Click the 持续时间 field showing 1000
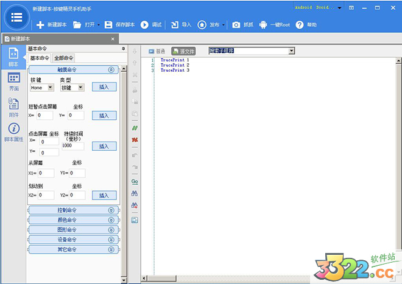402x284 pixels. click(x=71, y=146)
